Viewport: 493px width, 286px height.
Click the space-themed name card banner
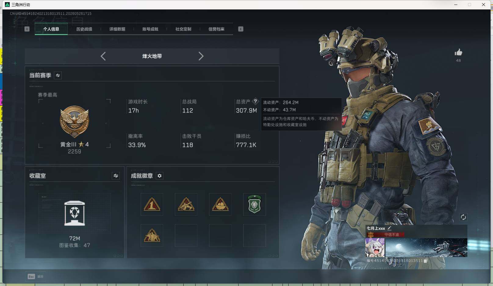click(426, 248)
